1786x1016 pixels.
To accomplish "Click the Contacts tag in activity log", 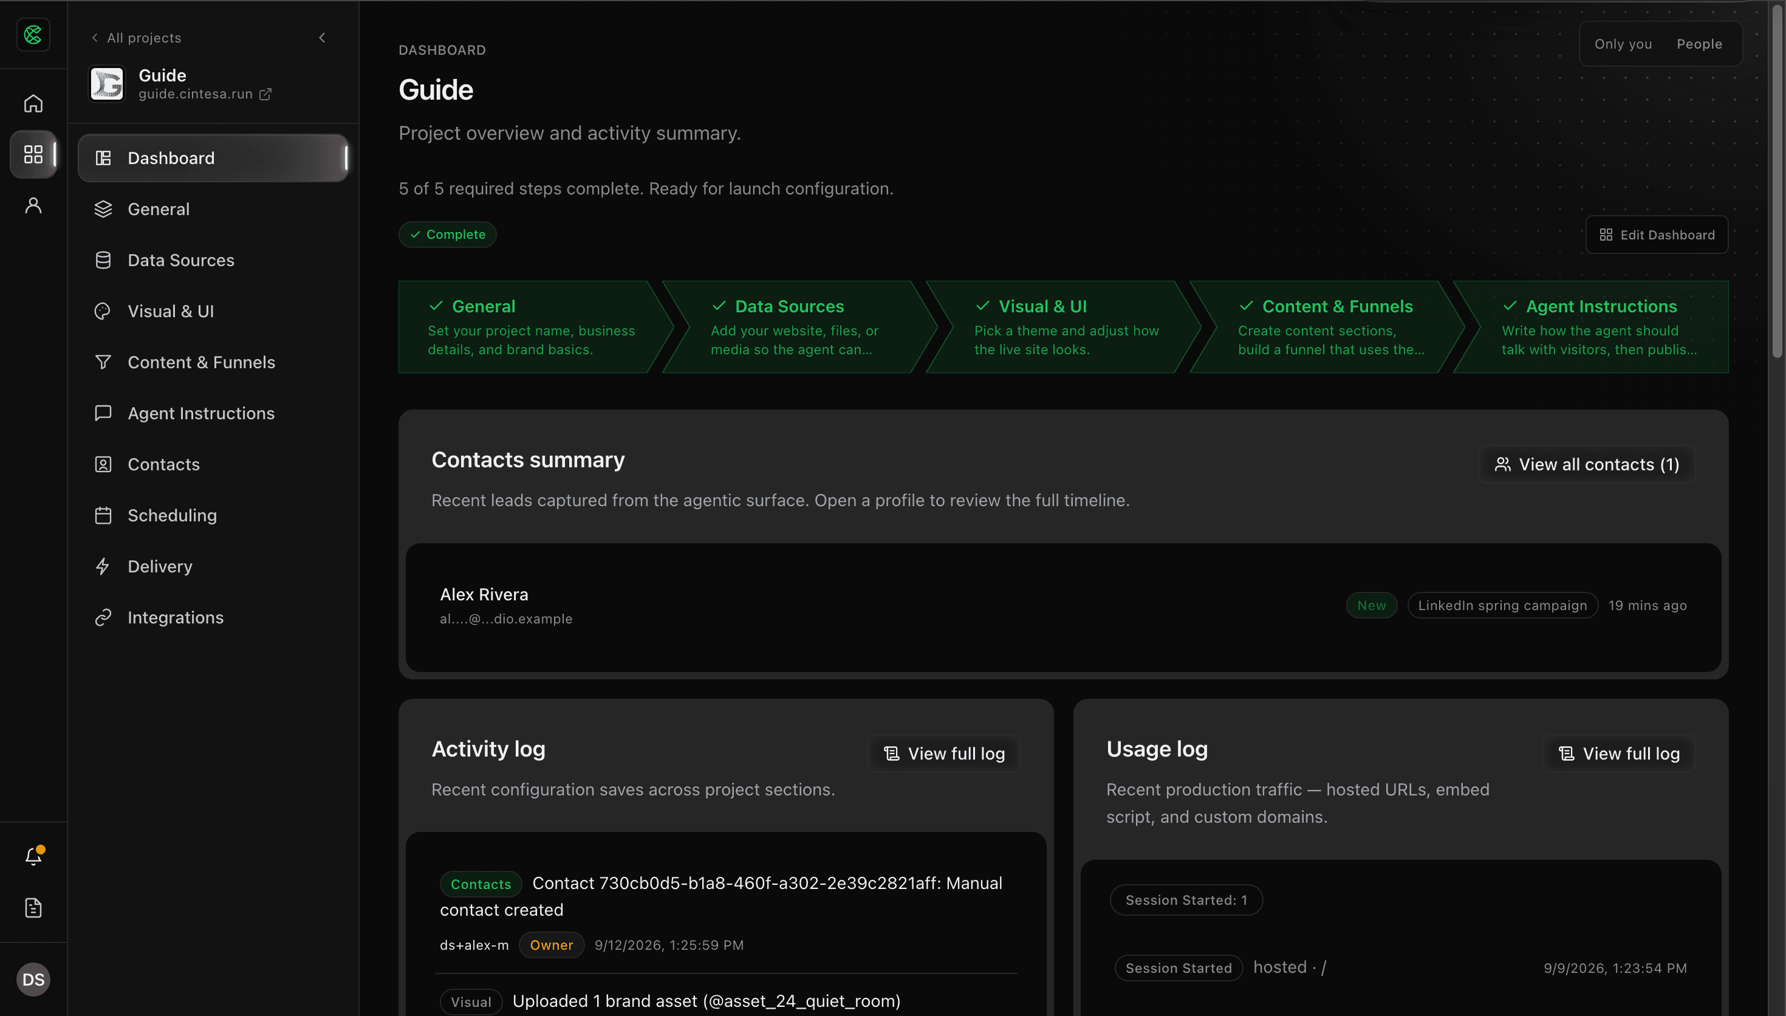I will pyautogui.click(x=481, y=884).
